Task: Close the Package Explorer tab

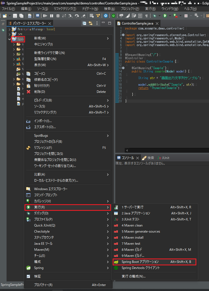Action: coord(50,23)
